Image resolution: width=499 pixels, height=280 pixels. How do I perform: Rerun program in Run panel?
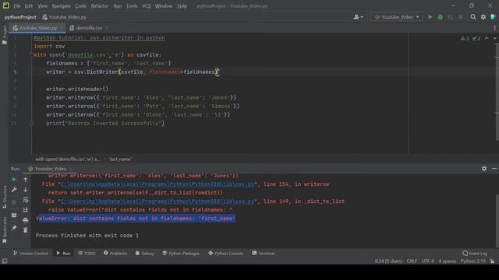tap(14, 180)
